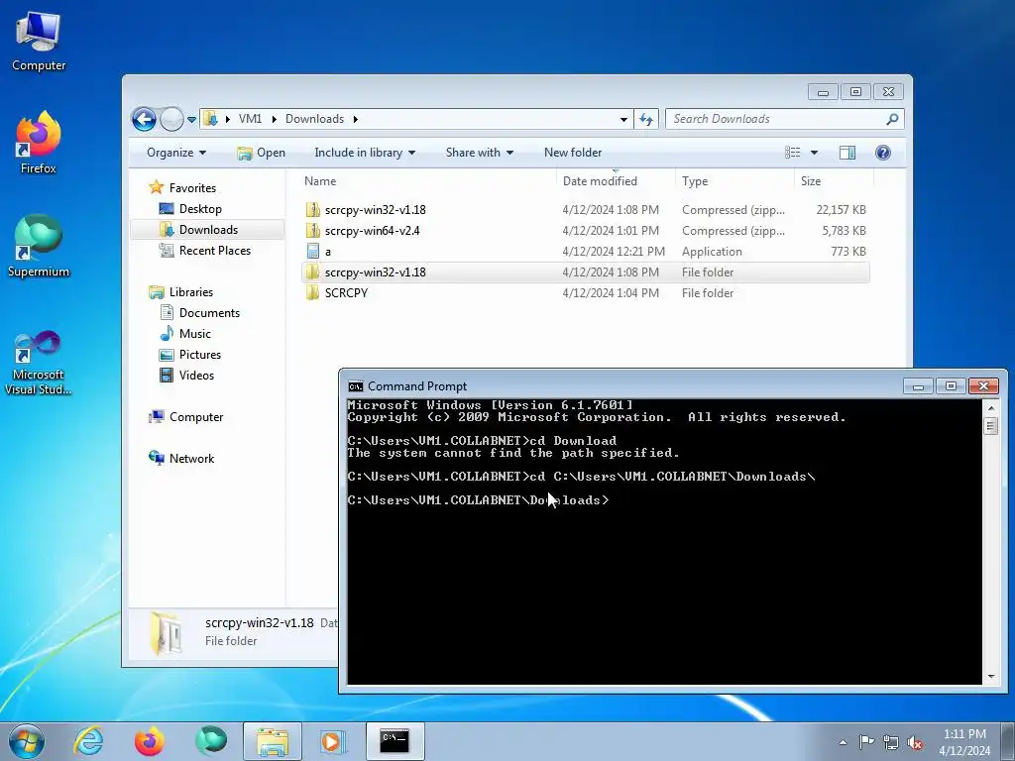Toggle the preview pane button
The image size is (1015, 761).
pyautogui.click(x=847, y=153)
